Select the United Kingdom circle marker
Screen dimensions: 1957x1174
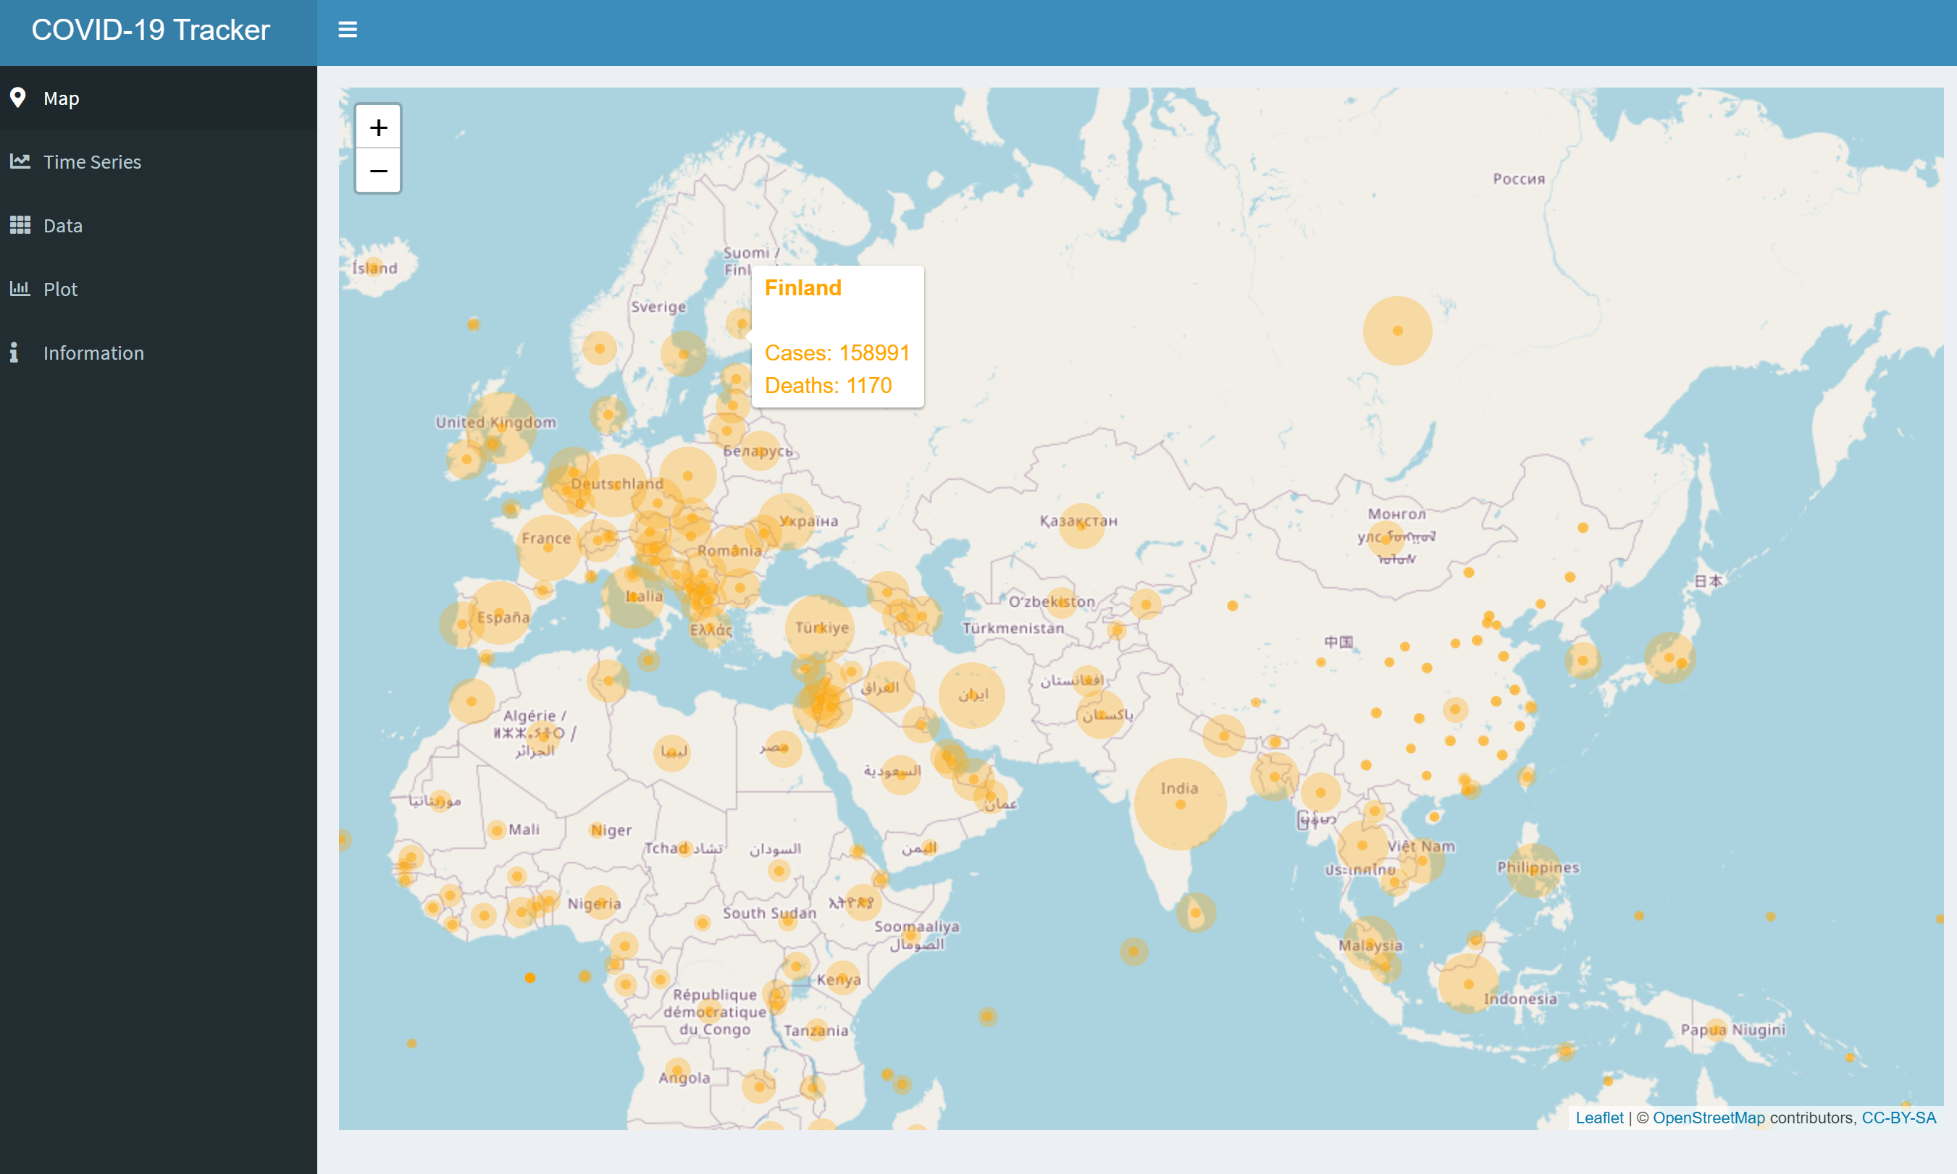pyautogui.click(x=501, y=428)
